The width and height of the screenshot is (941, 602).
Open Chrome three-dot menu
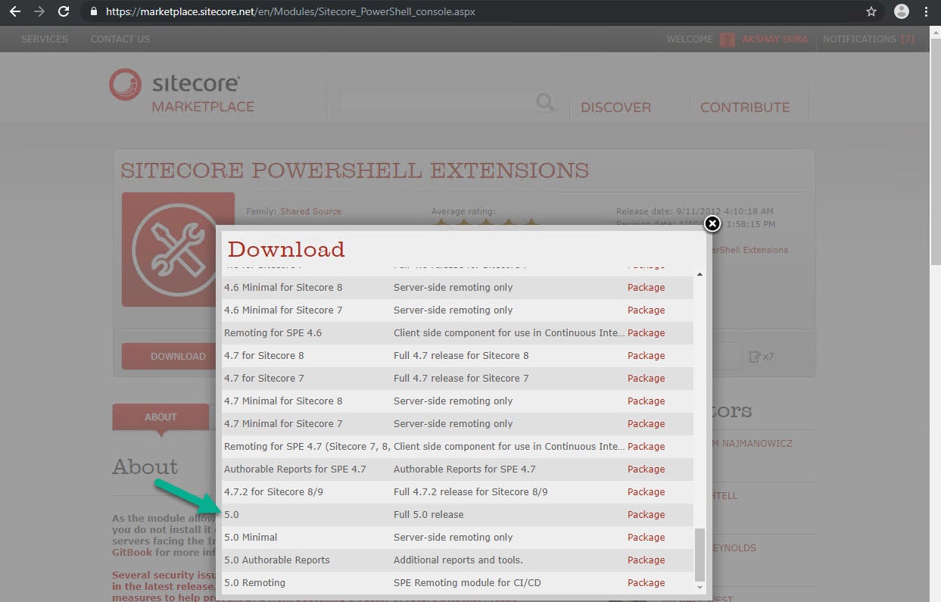point(927,12)
